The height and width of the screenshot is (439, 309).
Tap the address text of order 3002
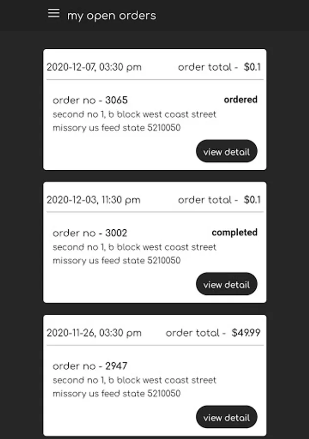(x=134, y=254)
